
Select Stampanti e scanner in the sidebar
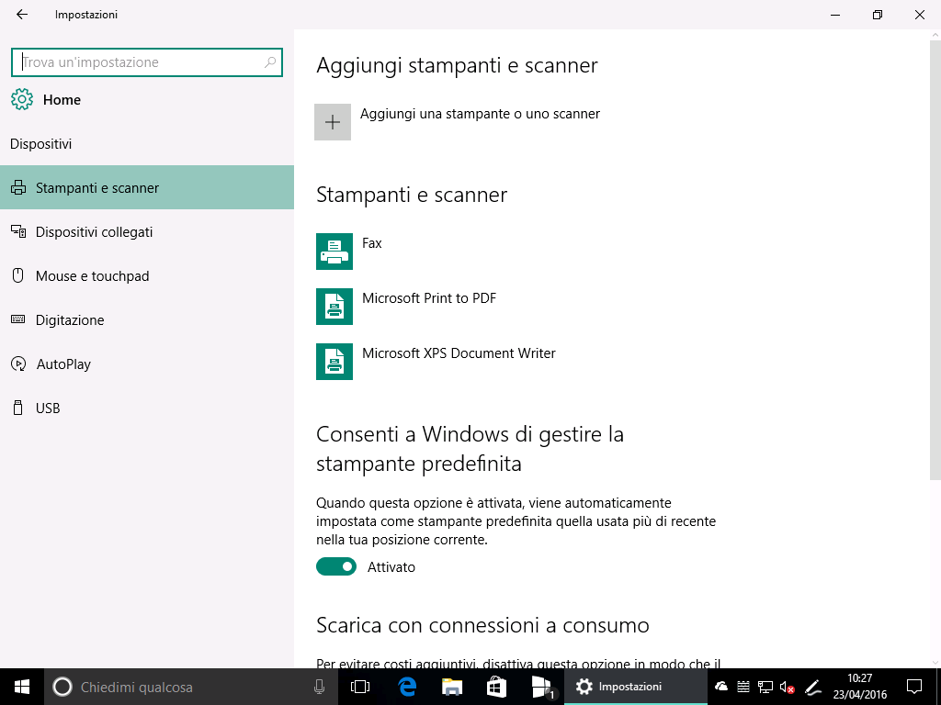147,187
